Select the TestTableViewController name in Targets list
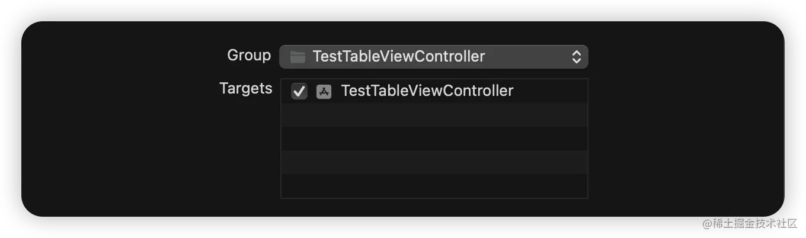 click(x=427, y=91)
